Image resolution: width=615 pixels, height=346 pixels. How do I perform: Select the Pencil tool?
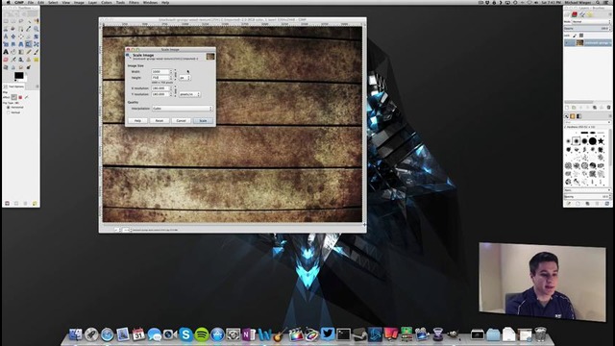tap(28, 52)
